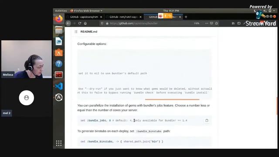Click the '--dry-run' comment line

click(x=145, y=89)
